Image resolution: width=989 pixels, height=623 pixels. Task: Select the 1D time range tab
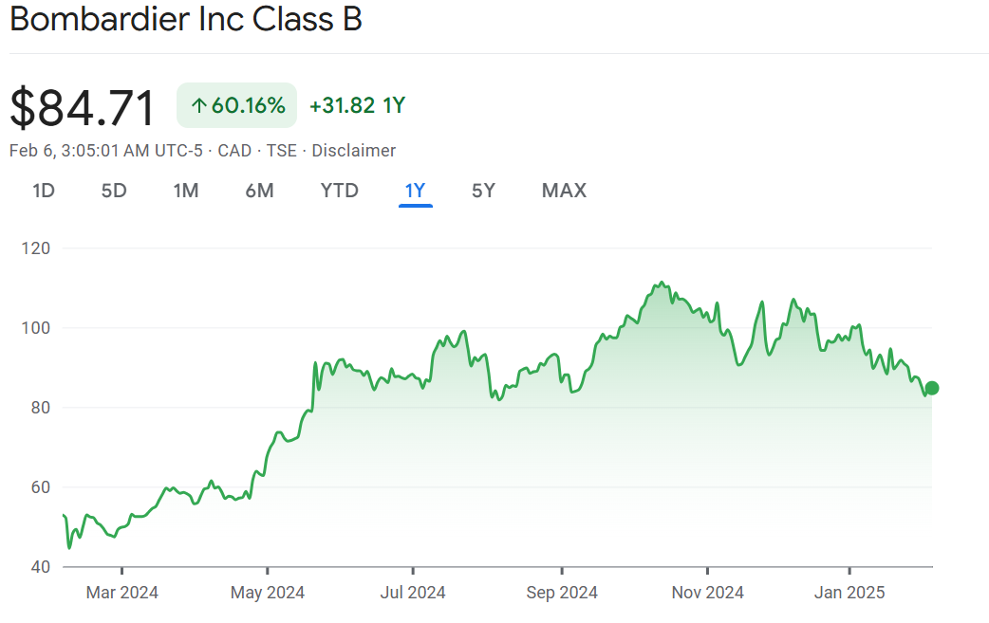coord(44,191)
